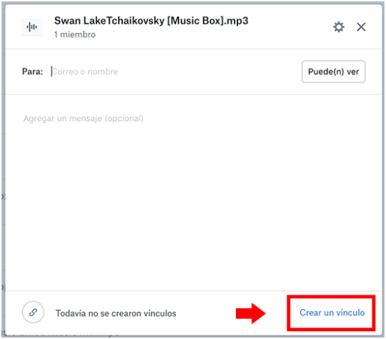Click the red arrow pointing at the link
This screenshot has height=339, width=386.
pyautogui.click(x=251, y=313)
